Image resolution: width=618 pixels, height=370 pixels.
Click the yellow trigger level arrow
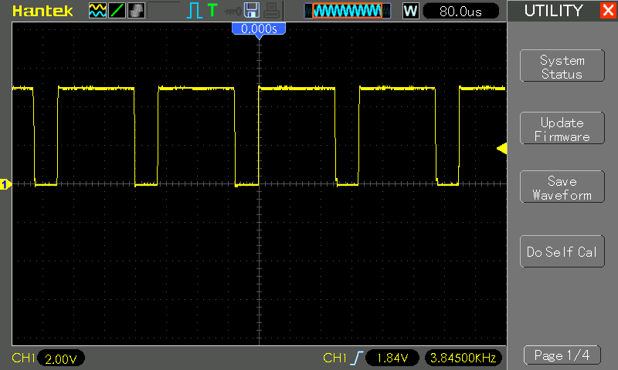pyautogui.click(x=501, y=149)
